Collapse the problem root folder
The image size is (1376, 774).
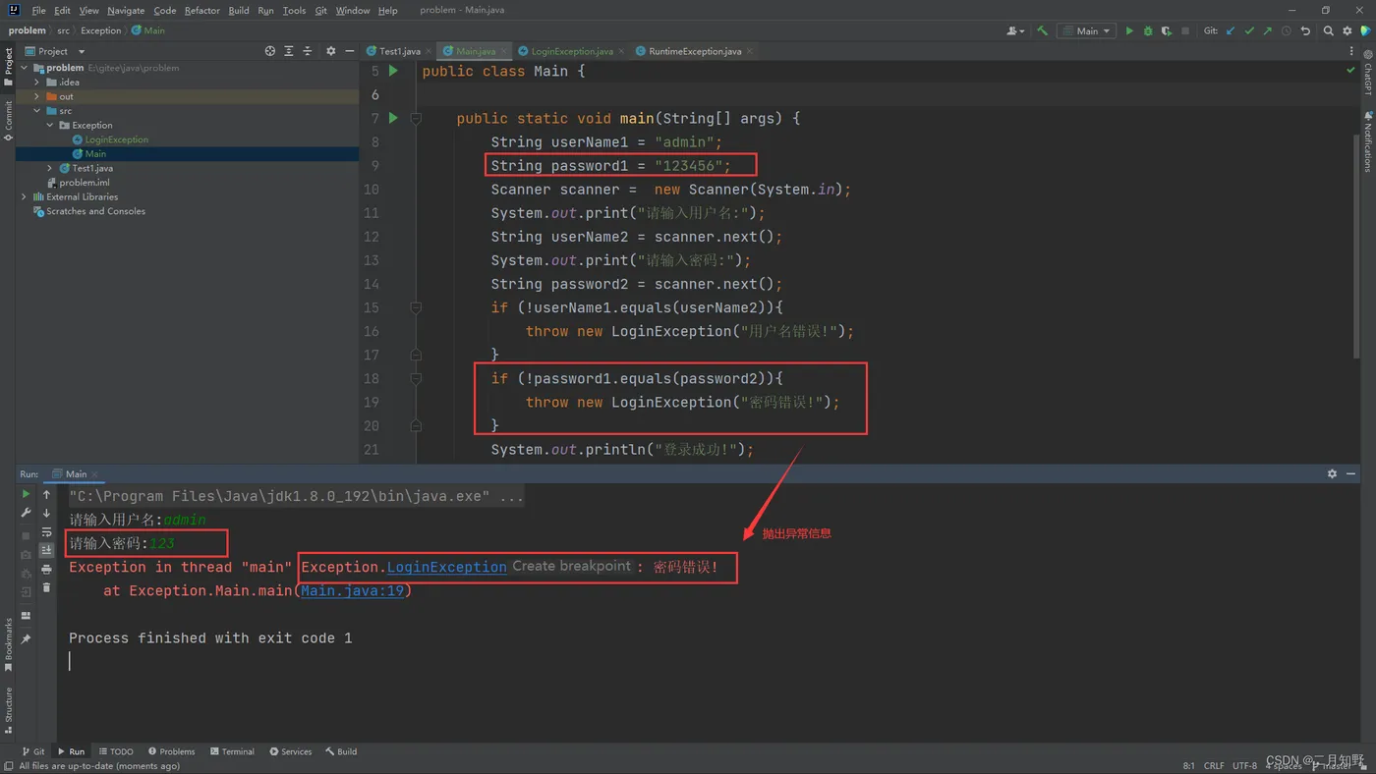[24, 68]
